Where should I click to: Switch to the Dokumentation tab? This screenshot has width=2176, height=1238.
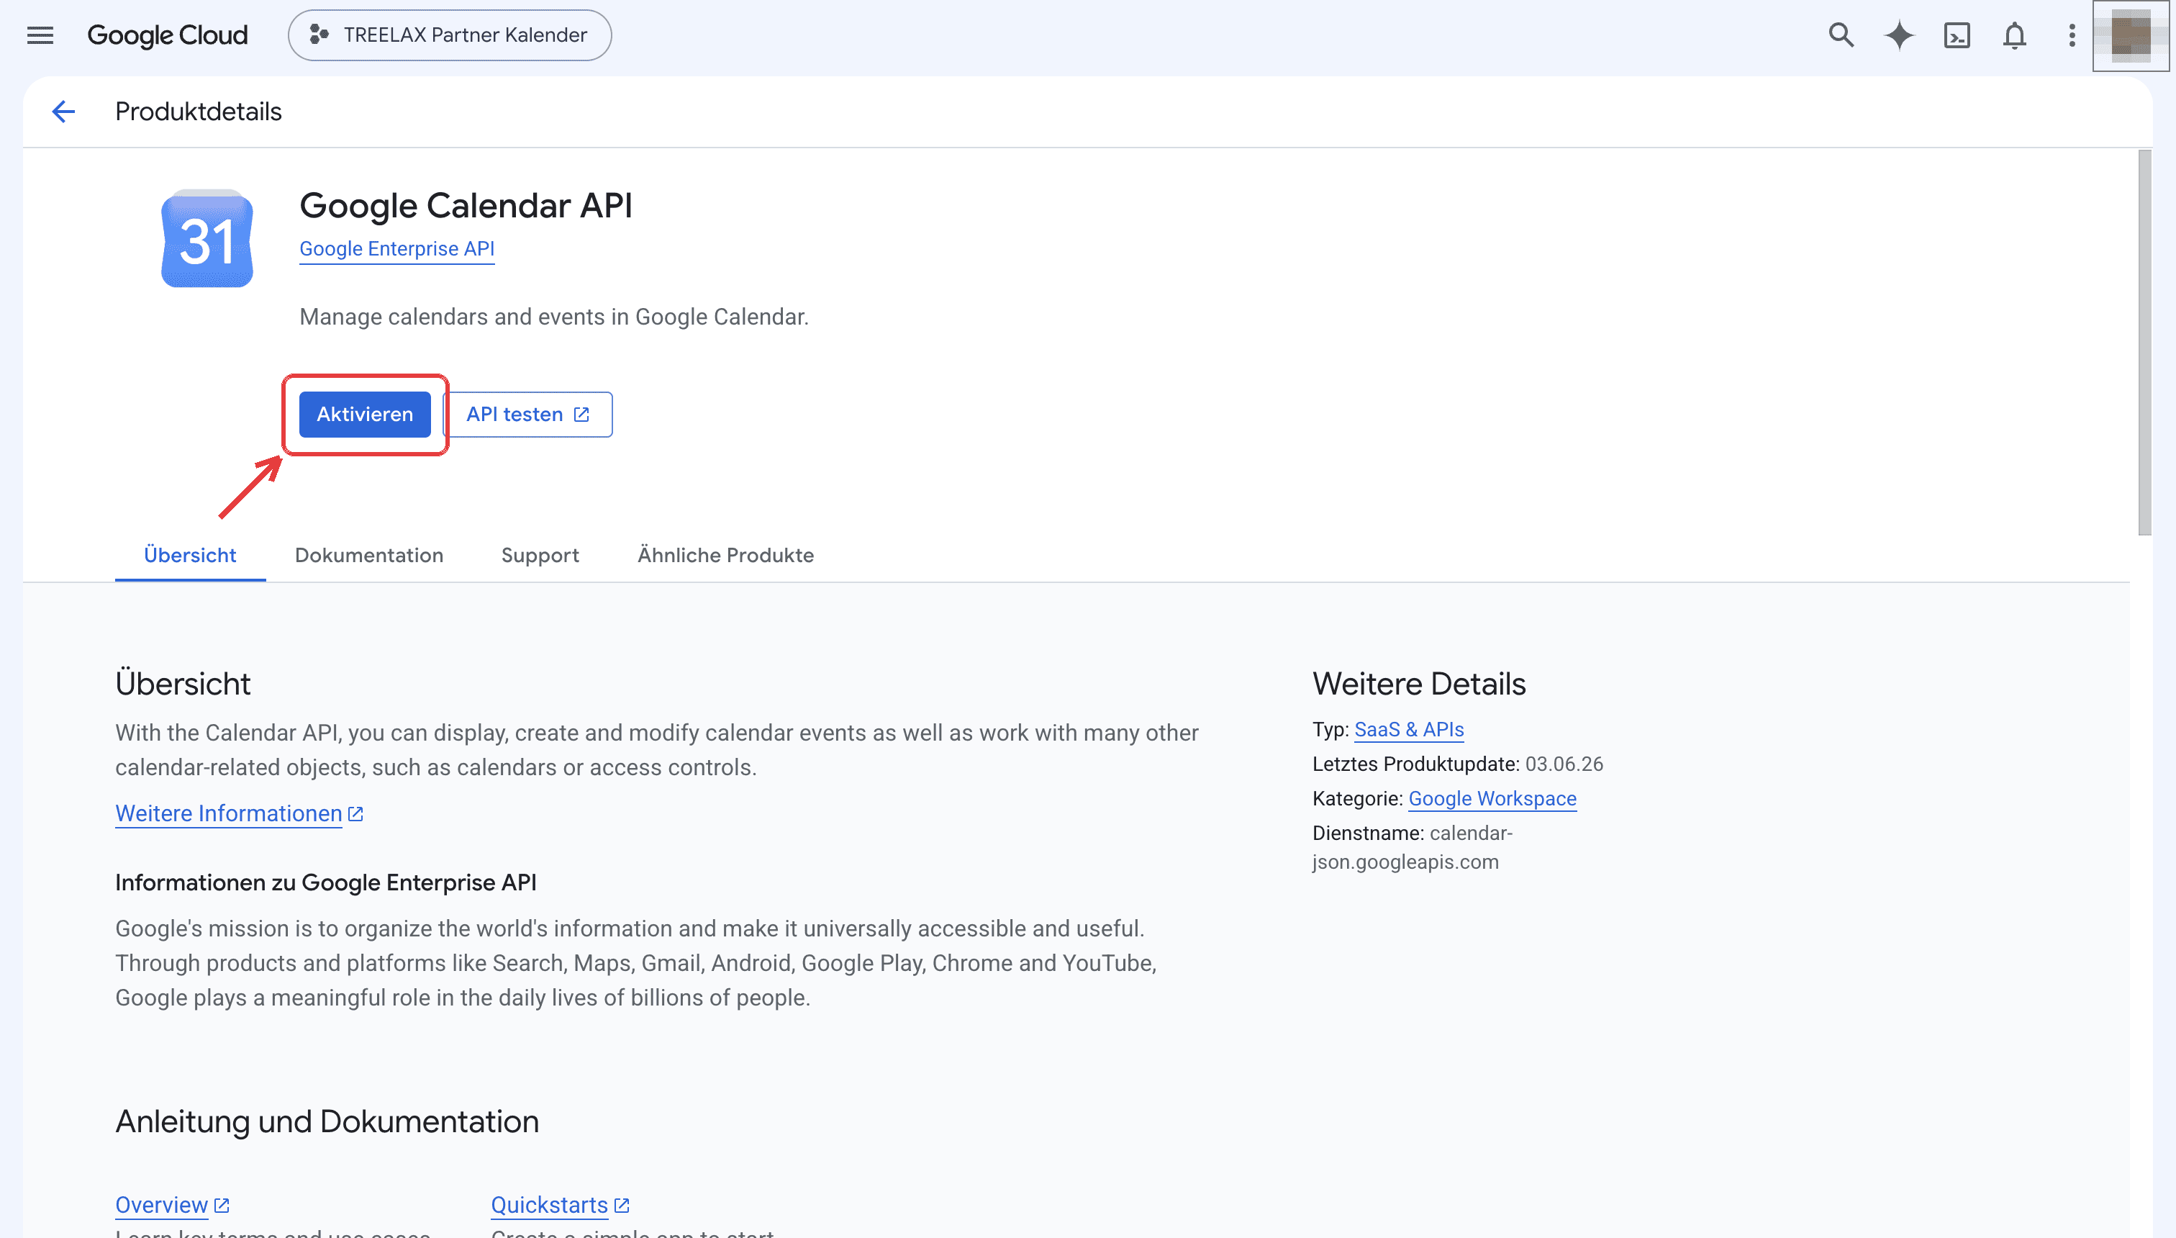coord(369,555)
